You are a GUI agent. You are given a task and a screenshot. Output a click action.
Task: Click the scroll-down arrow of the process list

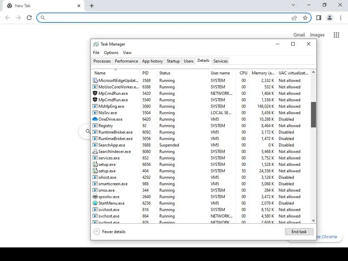[313, 220]
